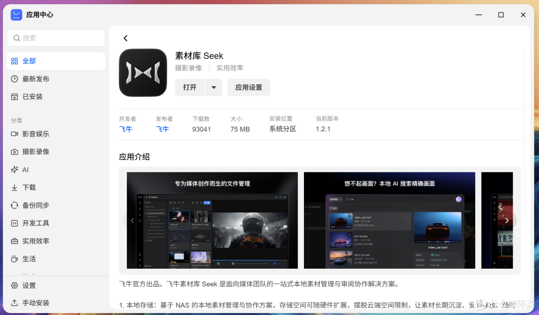
Task: Open the 专为媒体创作而生的文件管理 screenshot
Action: 213,220
